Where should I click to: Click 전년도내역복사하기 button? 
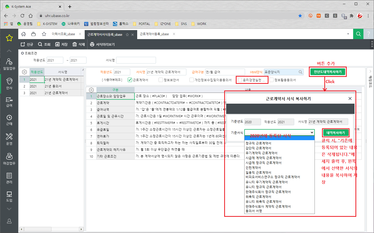coord(328,72)
